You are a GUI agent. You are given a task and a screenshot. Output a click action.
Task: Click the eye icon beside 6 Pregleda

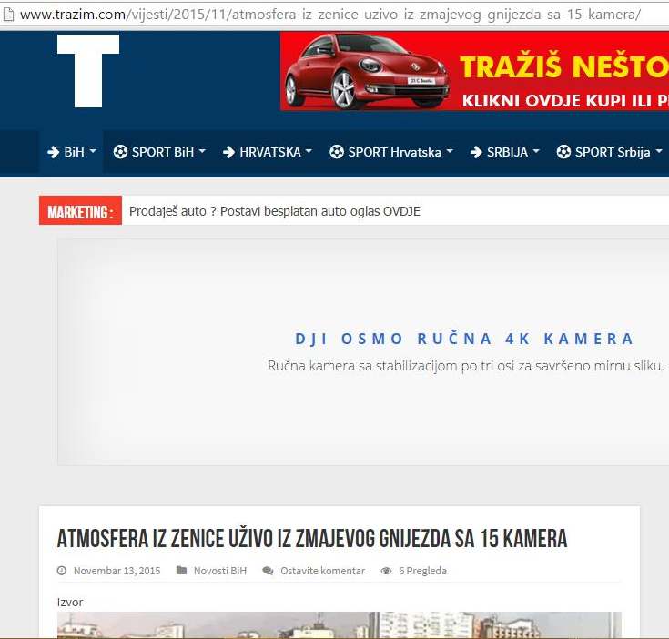pyautogui.click(x=386, y=571)
